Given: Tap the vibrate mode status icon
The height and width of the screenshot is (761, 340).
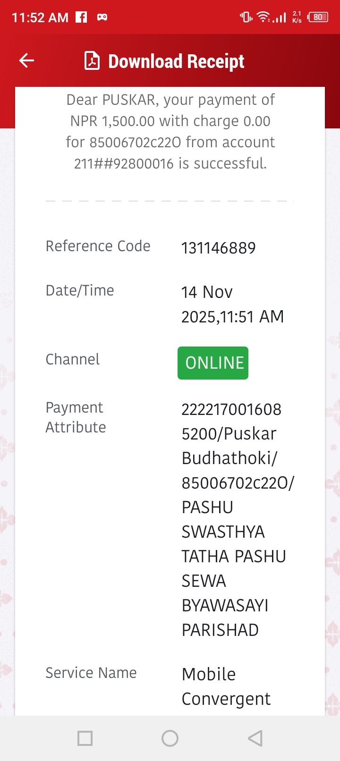Looking at the screenshot, I should click(x=246, y=17).
